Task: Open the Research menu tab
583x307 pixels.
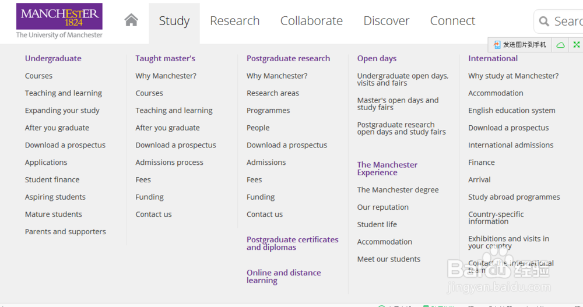Action: [x=234, y=21]
